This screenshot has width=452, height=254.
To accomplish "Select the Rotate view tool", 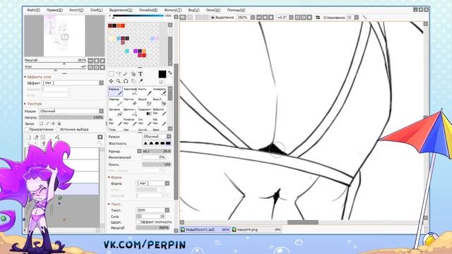I will click(x=126, y=81).
